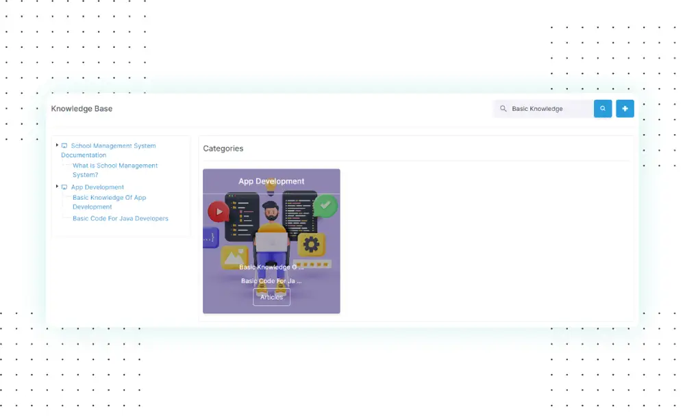Click the Basic Knowledge search input field
Screen dimensions: 685x420
[548, 109]
